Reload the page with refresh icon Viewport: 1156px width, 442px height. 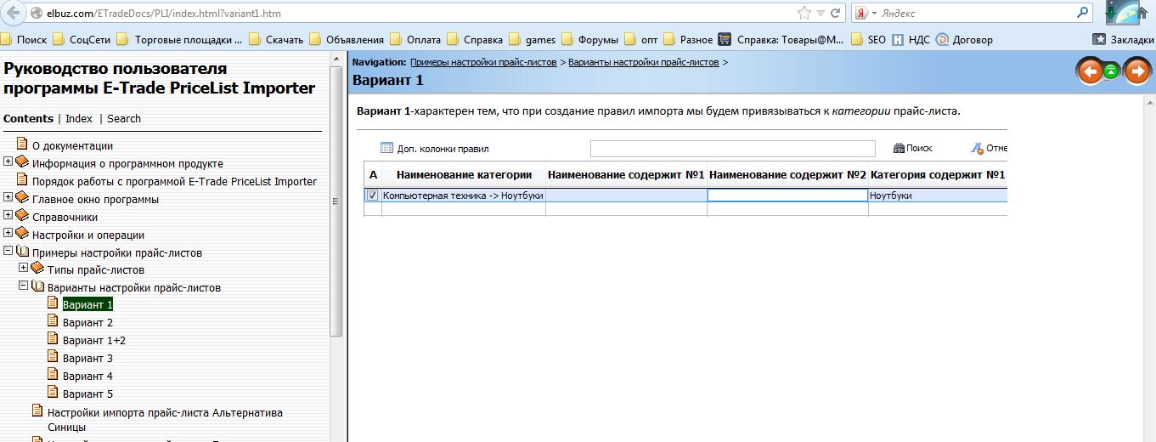[x=836, y=14]
